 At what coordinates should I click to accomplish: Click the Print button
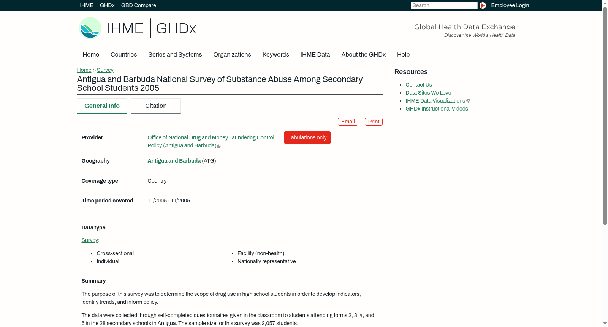pyautogui.click(x=374, y=122)
